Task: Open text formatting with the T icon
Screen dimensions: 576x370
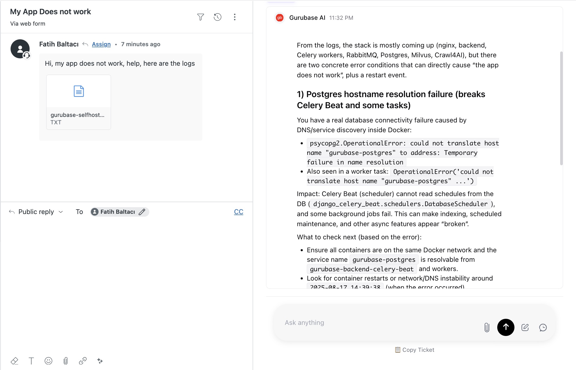Action: 31,361
